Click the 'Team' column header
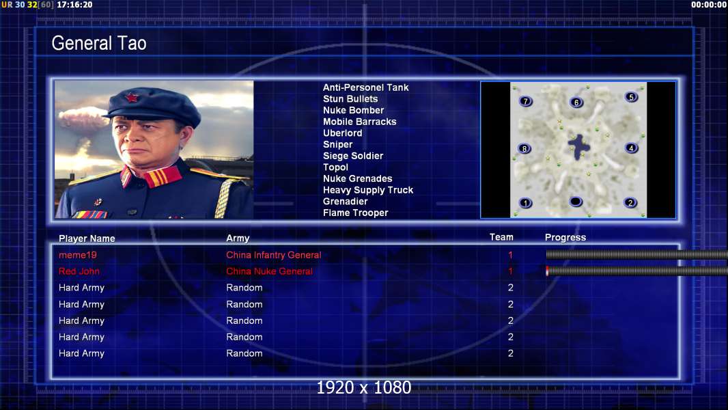728x410 pixels. pos(501,237)
